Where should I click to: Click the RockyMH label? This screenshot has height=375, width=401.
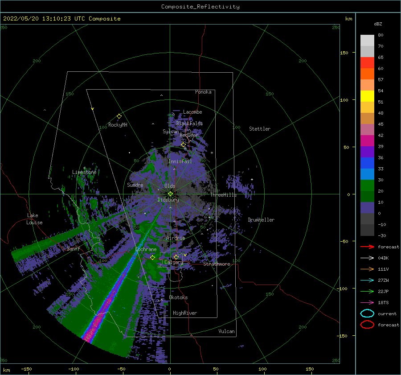117,125
